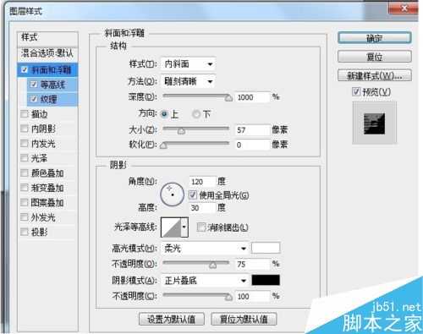Toggle 使用全局光 checkbox
This screenshot has height=334, width=423.
coord(193,194)
